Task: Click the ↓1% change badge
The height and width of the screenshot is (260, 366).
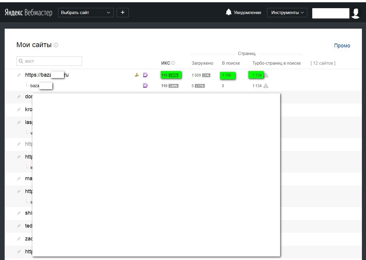Action: (x=206, y=75)
